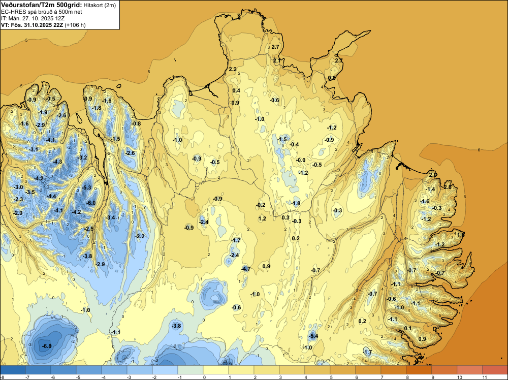This screenshot has width=508, height=380.
Task: Click the temperature value -3.1
Action: click(34, 149)
